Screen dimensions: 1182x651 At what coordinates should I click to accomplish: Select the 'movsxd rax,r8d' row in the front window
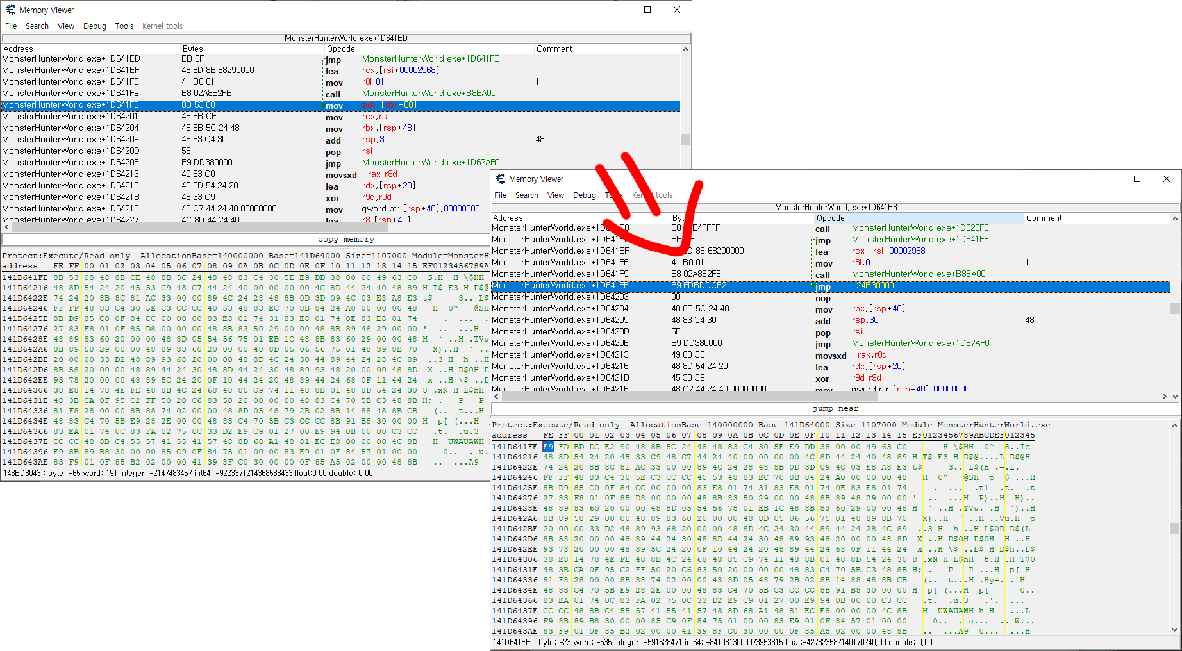tap(830, 355)
